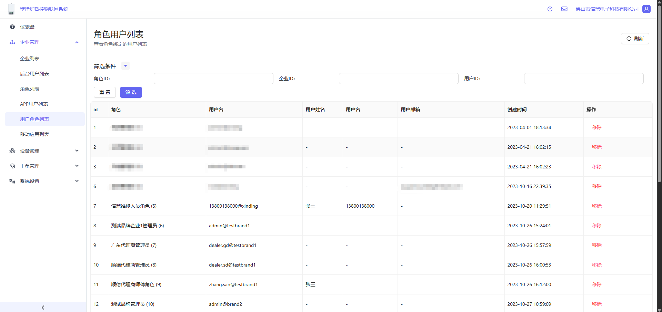Viewport: 662px width, 312px height.
Task: Toggle the 筛选条件 dropdown arrow
Action: pos(126,66)
